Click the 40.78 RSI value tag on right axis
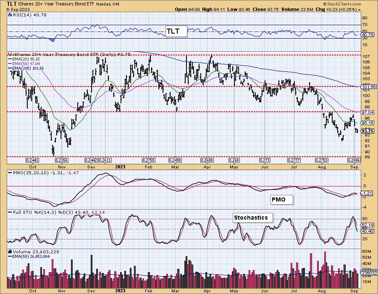Viewport: 378px width, 294px height. coord(367,35)
